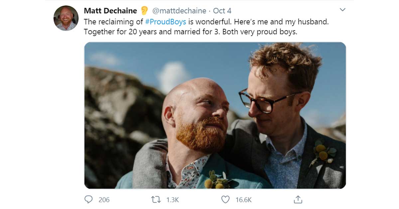The height and width of the screenshot is (209, 399).
Task: Like the tweet with the heart icon
Action: (225, 199)
